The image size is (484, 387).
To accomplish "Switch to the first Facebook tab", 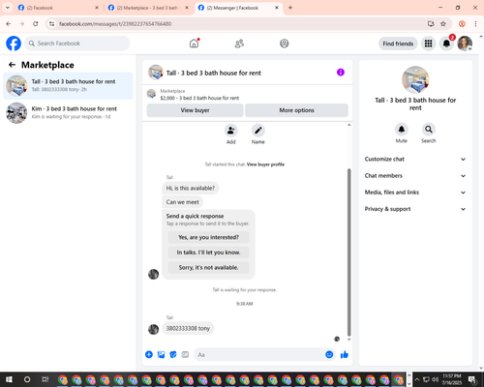I will (58, 8).
